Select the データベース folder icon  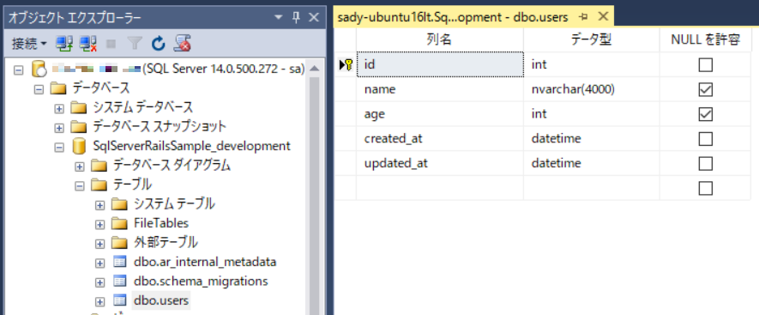[58, 88]
